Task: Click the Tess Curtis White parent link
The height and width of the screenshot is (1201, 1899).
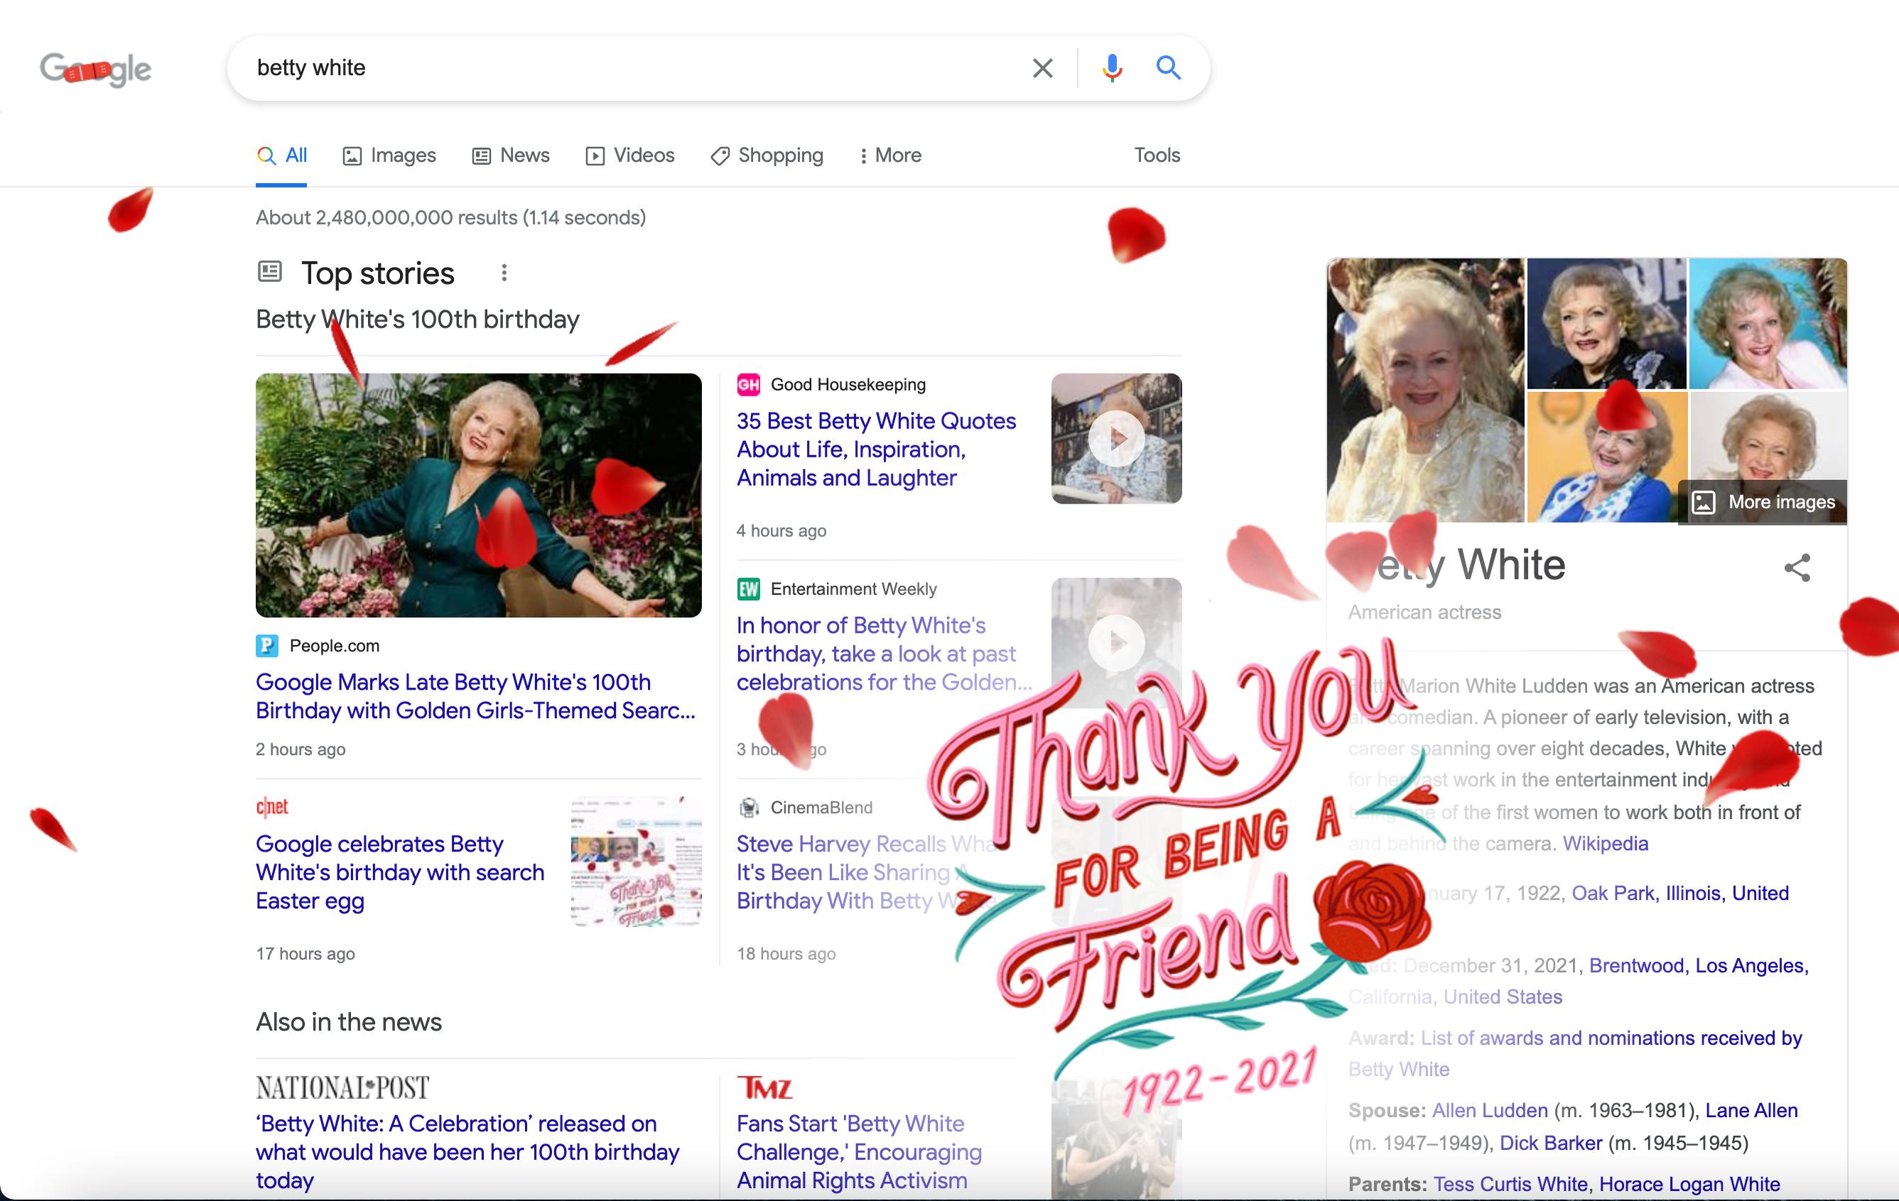Action: (1510, 1184)
